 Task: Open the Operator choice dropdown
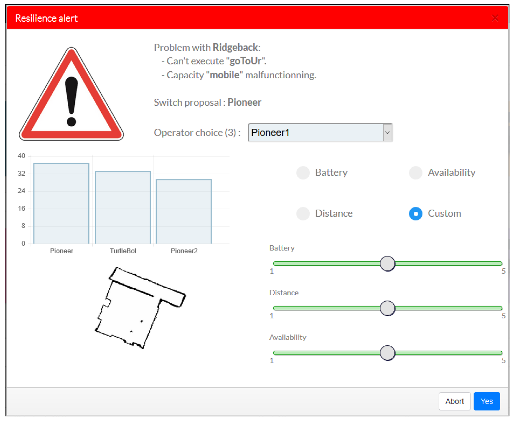pos(316,133)
